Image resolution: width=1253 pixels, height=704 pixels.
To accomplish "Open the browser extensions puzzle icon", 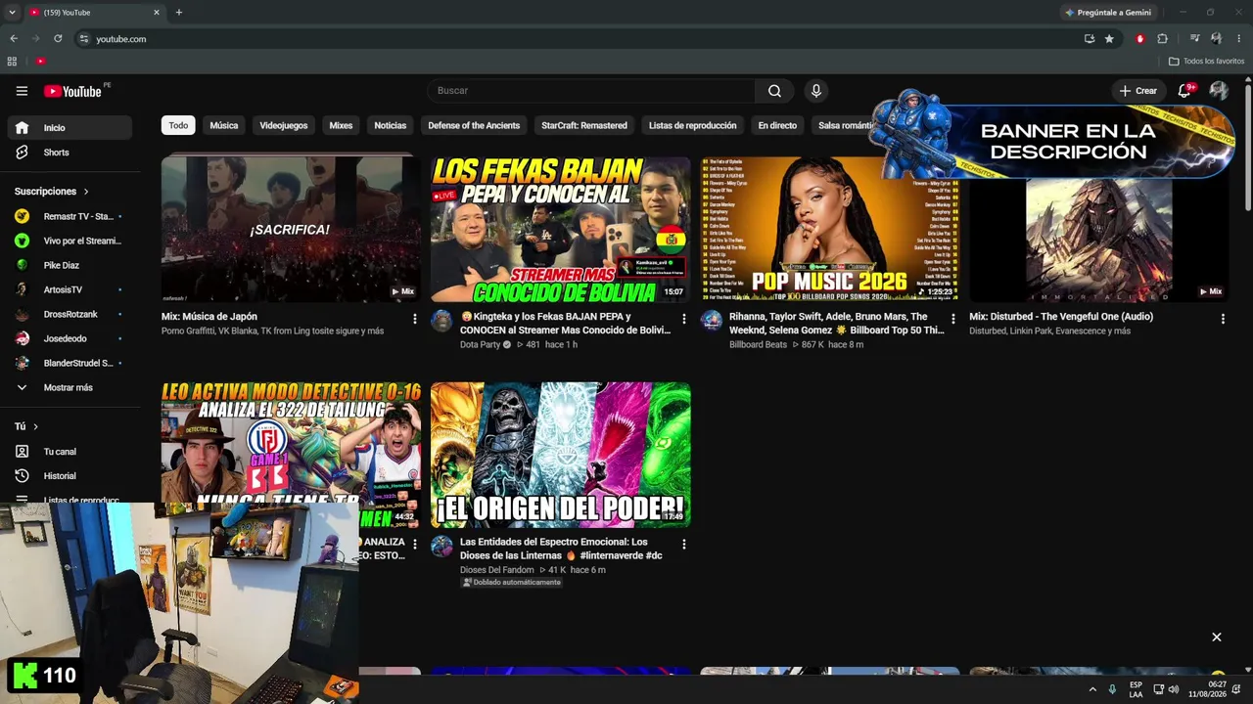I will tap(1163, 39).
